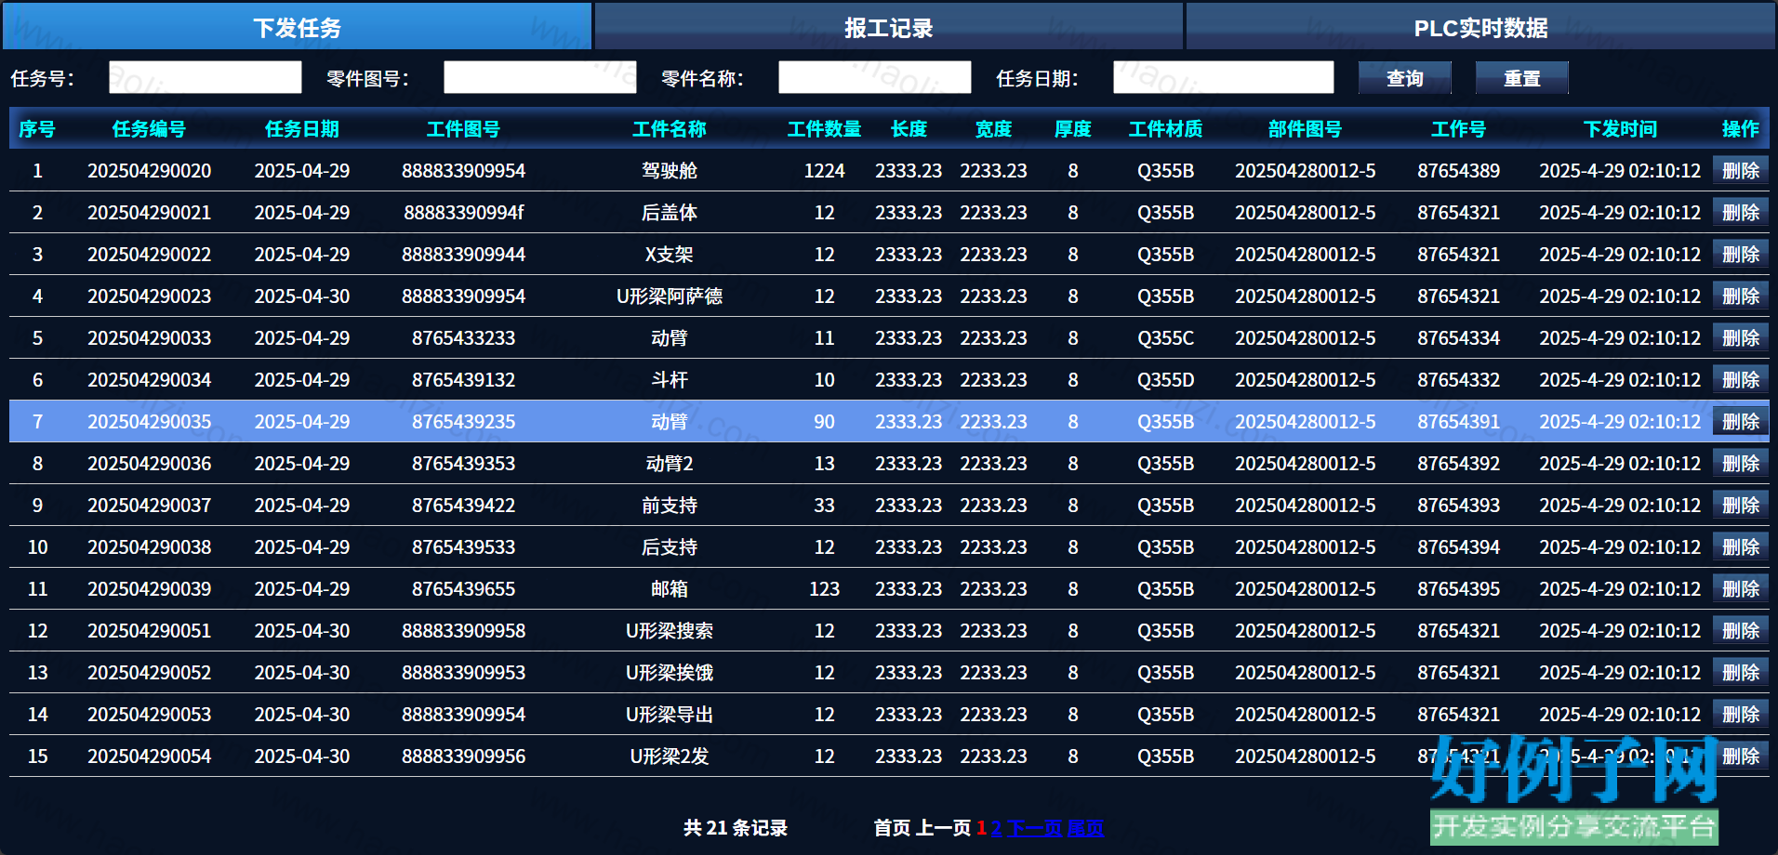Click the 序号 column header
The height and width of the screenshot is (855, 1778).
click(37, 128)
